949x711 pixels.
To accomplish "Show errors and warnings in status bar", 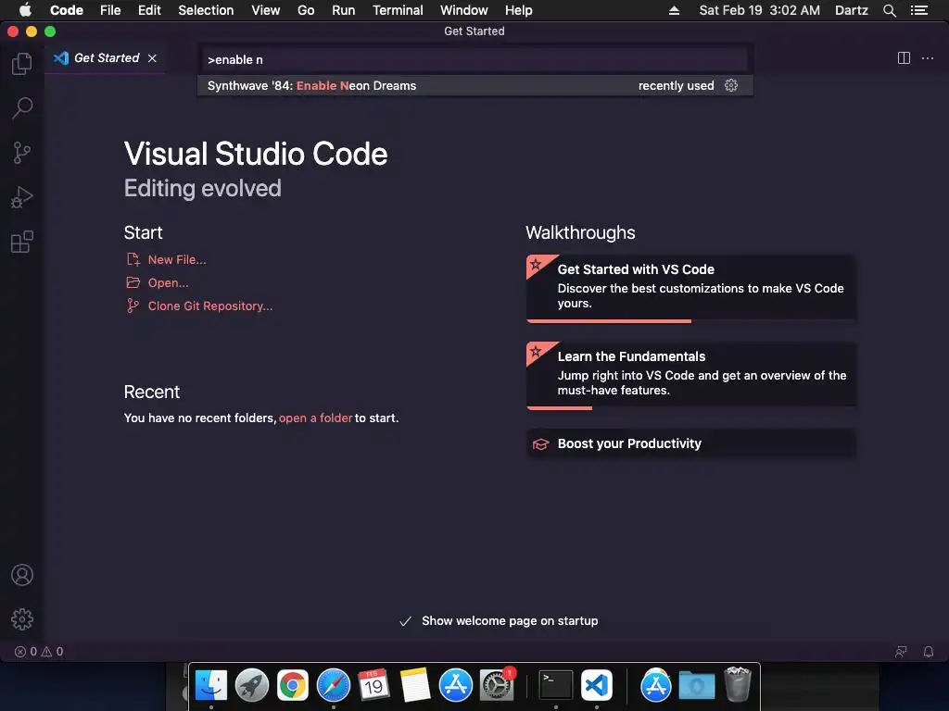I will (39, 651).
